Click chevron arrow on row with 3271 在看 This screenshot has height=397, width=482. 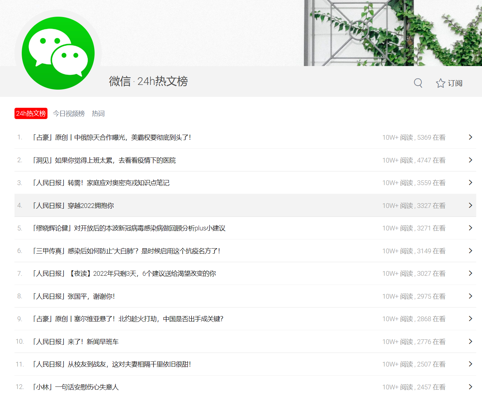click(470, 228)
